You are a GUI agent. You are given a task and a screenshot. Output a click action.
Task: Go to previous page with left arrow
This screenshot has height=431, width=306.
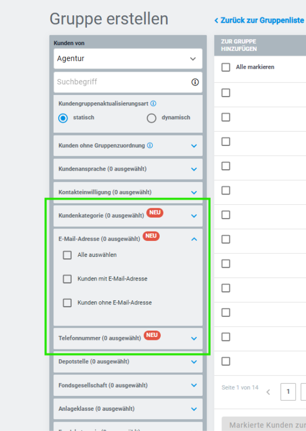click(268, 392)
